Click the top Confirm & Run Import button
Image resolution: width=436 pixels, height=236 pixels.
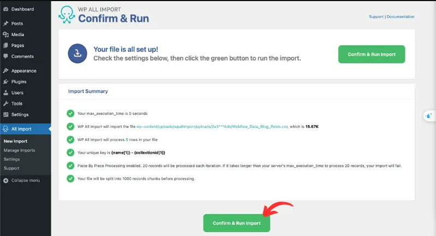372,54
